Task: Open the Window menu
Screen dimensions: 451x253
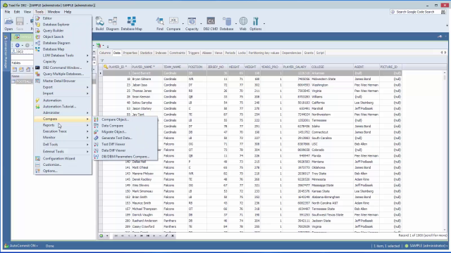Action: [x=54, y=12]
